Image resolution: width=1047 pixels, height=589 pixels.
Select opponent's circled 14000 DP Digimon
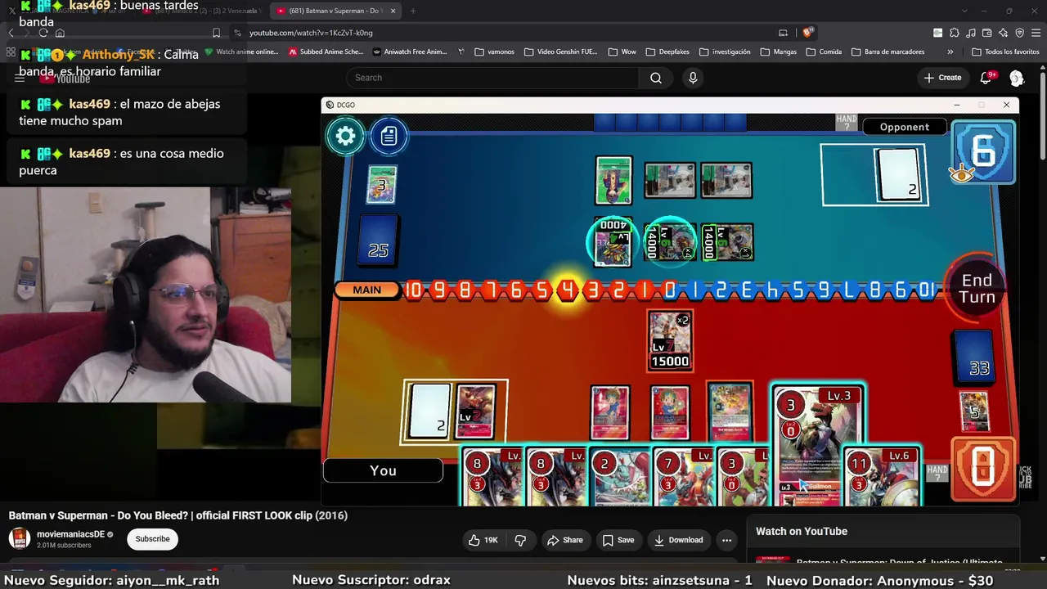[x=670, y=242]
